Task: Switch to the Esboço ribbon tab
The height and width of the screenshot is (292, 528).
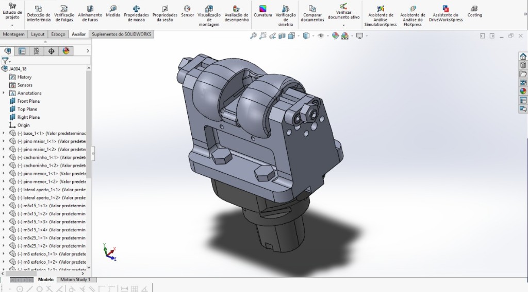Action: tap(58, 34)
